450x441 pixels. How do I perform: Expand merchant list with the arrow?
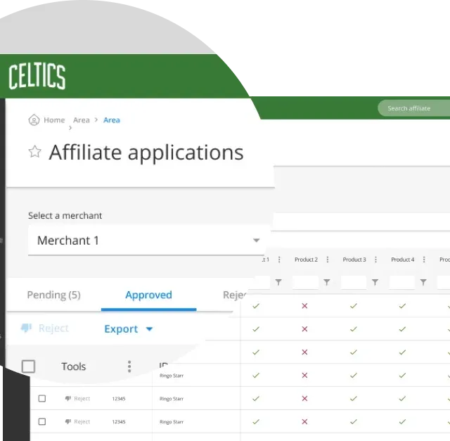[256, 241]
